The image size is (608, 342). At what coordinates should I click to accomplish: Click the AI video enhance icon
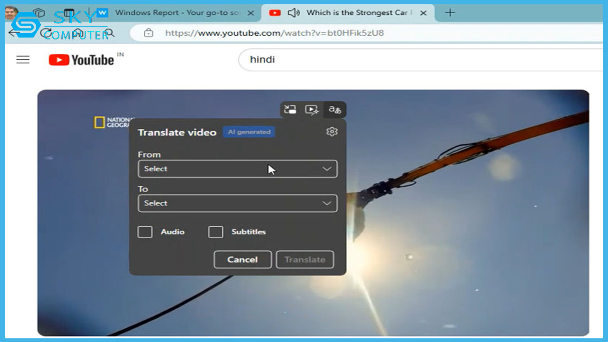point(312,110)
